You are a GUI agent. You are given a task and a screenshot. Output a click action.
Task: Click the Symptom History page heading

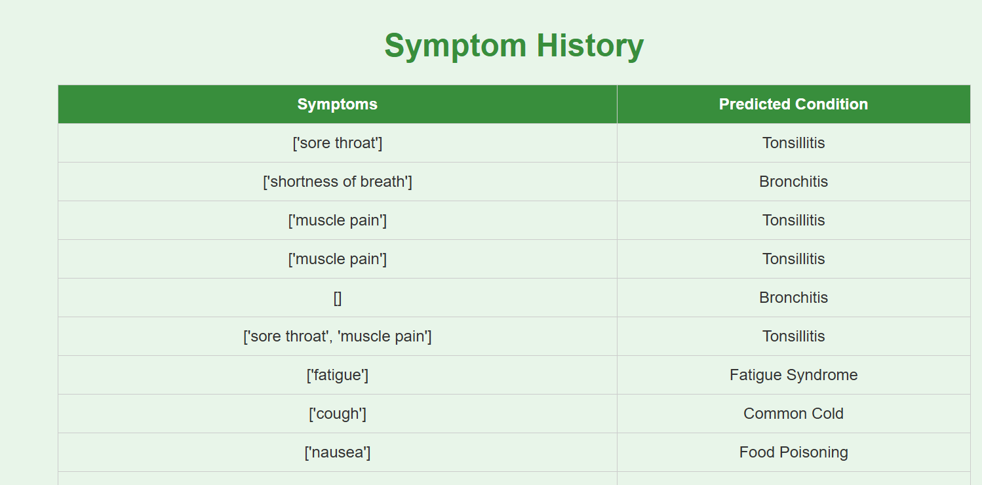pos(514,46)
